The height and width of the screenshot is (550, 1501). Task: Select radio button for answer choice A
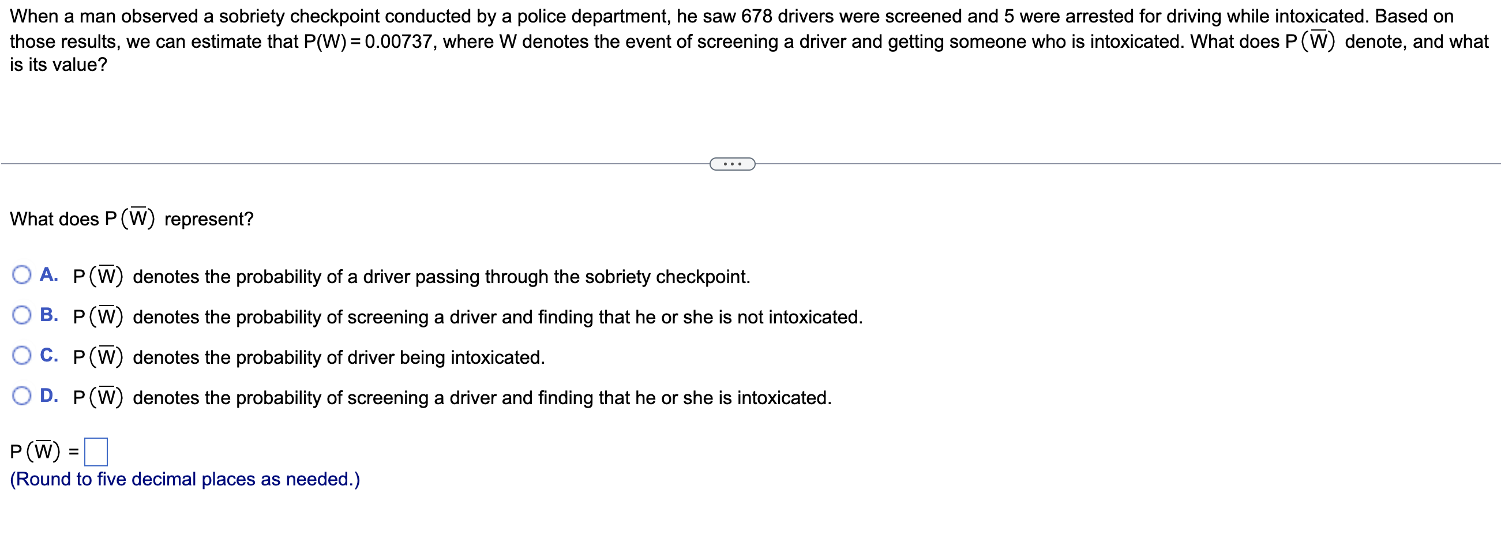click(x=22, y=274)
